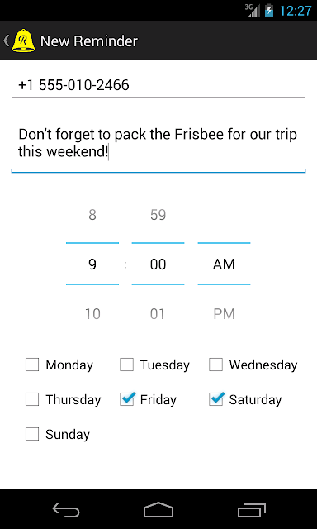Viewport: 317px width, 529px height.
Task: Focus the phone number field
Action: [158, 85]
